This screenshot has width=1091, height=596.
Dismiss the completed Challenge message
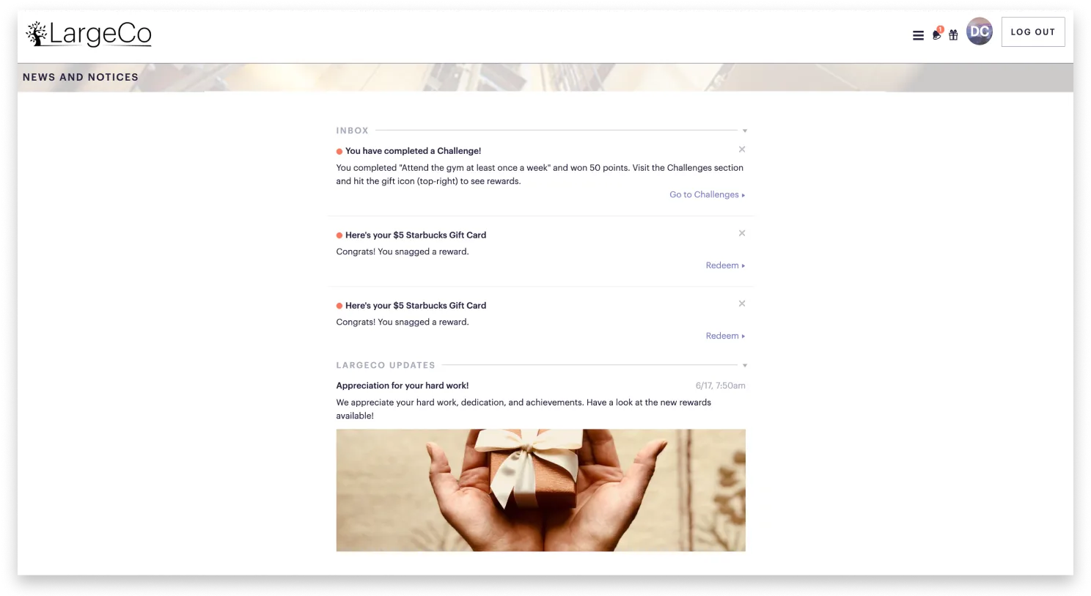(742, 150)
